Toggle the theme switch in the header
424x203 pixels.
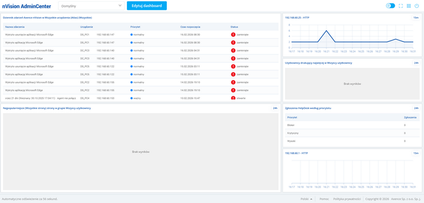click(x=391, y=6)
